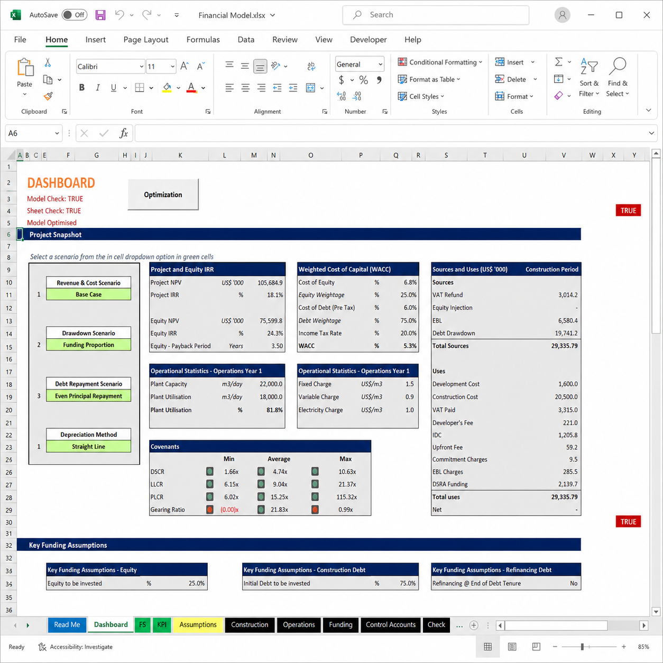Expand the formula bar
Image resolution: width=663 pixels, height=663 pixels.
click(651, 133)
